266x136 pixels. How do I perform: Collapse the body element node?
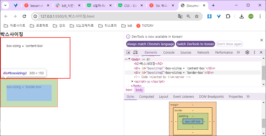(x=129, y=59)
